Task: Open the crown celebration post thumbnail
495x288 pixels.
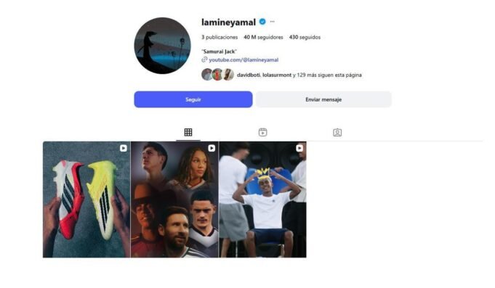Action: tap(262, 199)
